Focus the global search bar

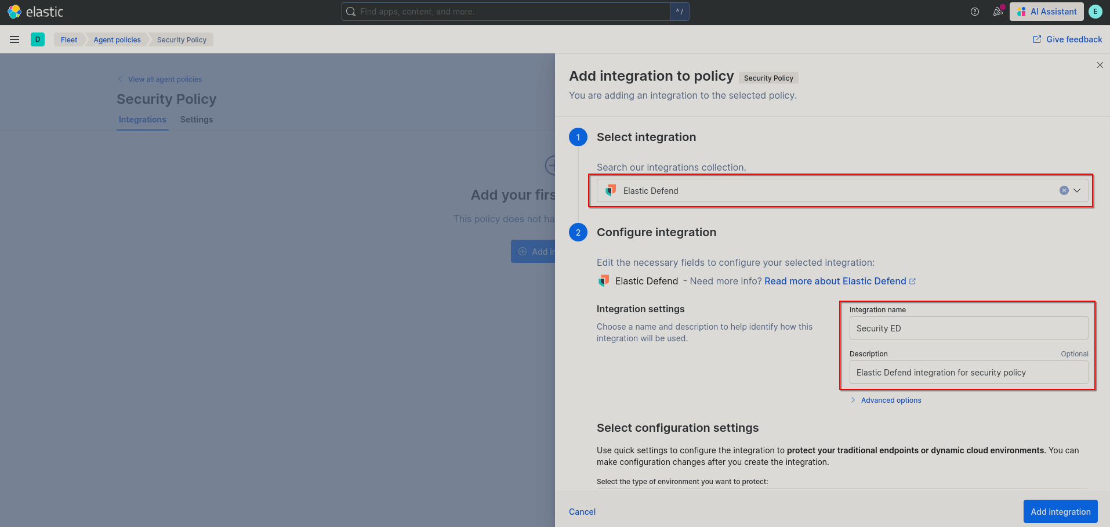506,12
